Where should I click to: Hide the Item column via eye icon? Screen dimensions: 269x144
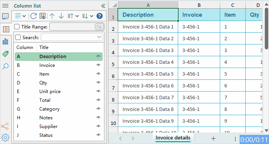pyautogui.click(x=98, y=74)
